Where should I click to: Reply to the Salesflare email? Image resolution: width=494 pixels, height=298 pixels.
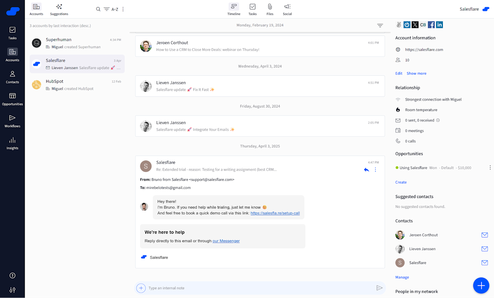[366, 170]
